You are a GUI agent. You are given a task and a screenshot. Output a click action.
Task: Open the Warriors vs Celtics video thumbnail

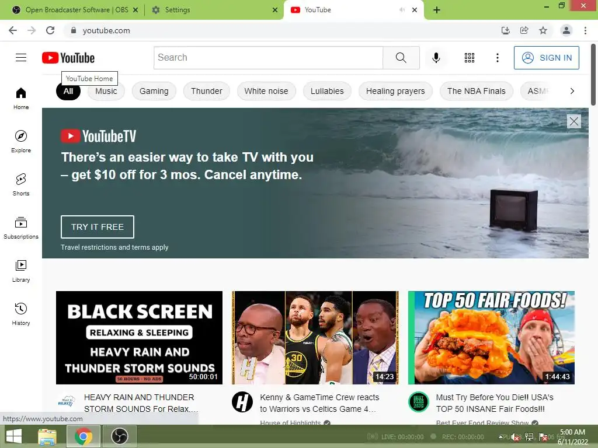pos(315,338)
